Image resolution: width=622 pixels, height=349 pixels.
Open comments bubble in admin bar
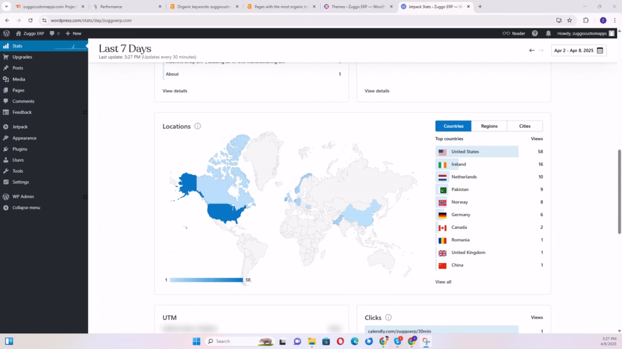point(54,33)
